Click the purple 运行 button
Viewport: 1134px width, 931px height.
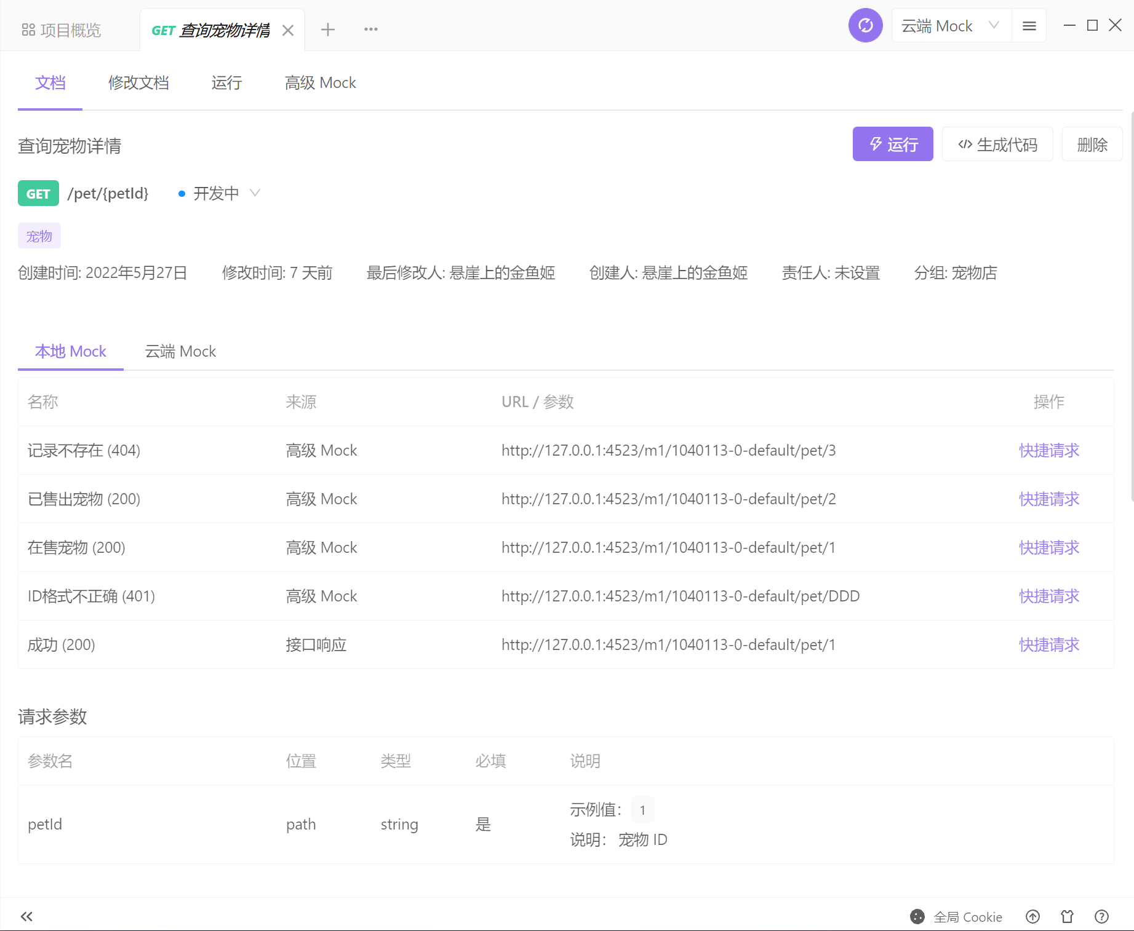pos(892,144)
